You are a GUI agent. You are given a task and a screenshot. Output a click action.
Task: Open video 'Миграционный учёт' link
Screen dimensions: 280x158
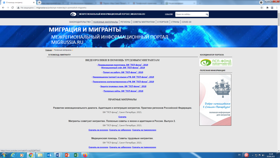(x=123, y=68)
